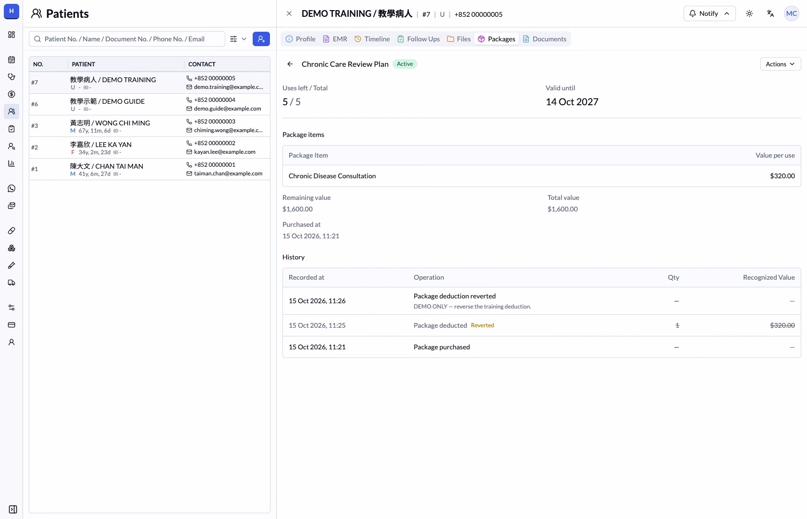
Task: Click the Active status badge
Action: click(x=405, y=64)
